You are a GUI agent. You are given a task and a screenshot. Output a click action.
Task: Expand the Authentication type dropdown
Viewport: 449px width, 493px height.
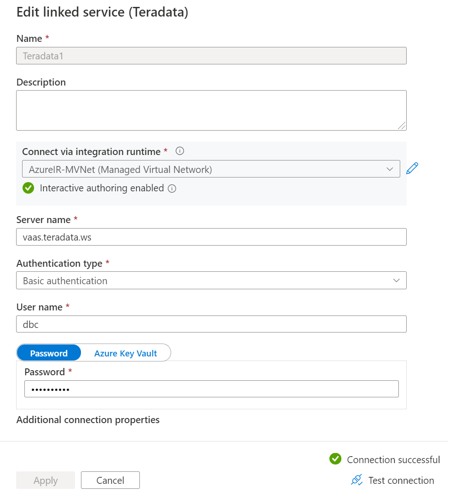211,280
